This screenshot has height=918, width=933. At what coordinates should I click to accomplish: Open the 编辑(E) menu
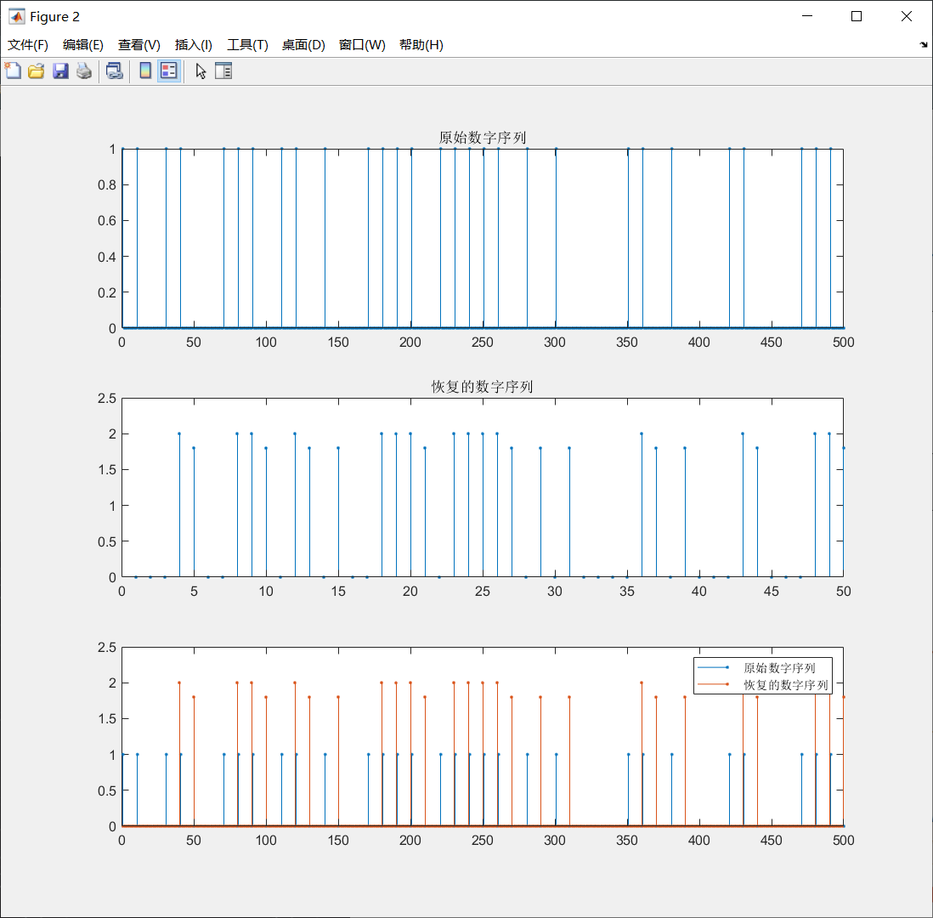point(82,45)
